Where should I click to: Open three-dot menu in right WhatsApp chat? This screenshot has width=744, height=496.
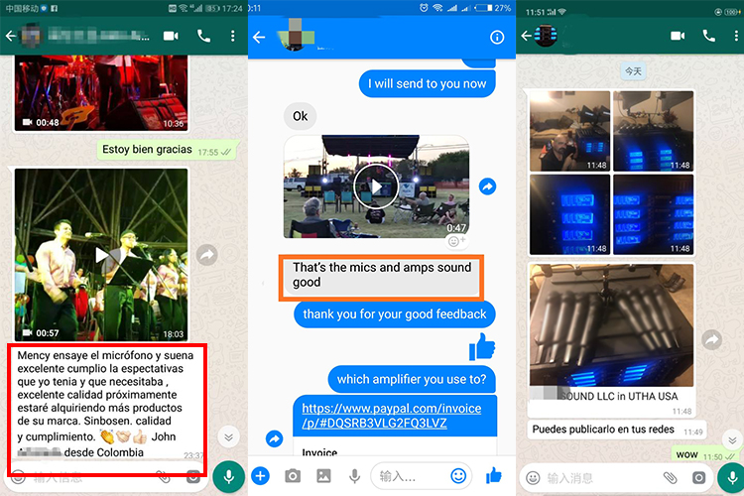tap(736, 36)
